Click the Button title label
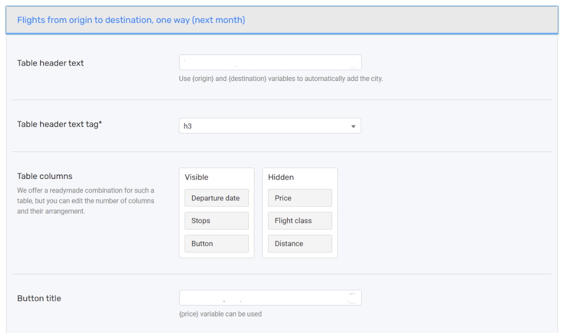The image size is (563, 333). click(x=39, y=298)
